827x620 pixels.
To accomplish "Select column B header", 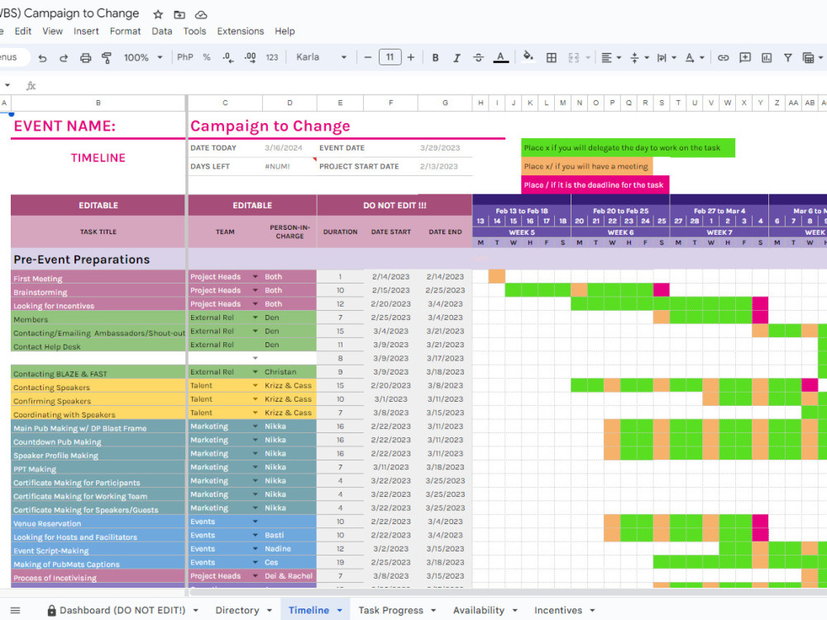I will [98, 103].
